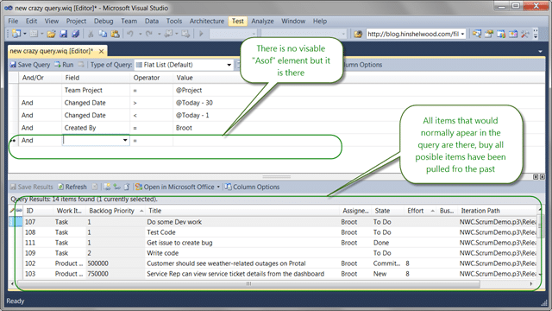Open Team Explorer toolbar icon

click(x=501, y=34)
